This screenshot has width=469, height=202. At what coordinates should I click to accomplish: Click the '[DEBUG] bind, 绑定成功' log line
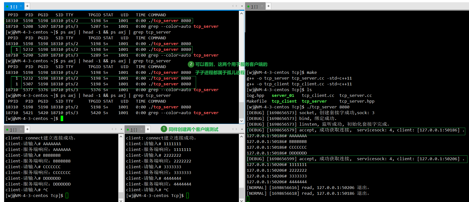coord(292,119)
